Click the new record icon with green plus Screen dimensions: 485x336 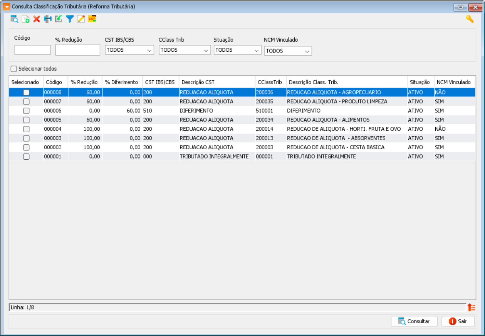click(25, 19)
